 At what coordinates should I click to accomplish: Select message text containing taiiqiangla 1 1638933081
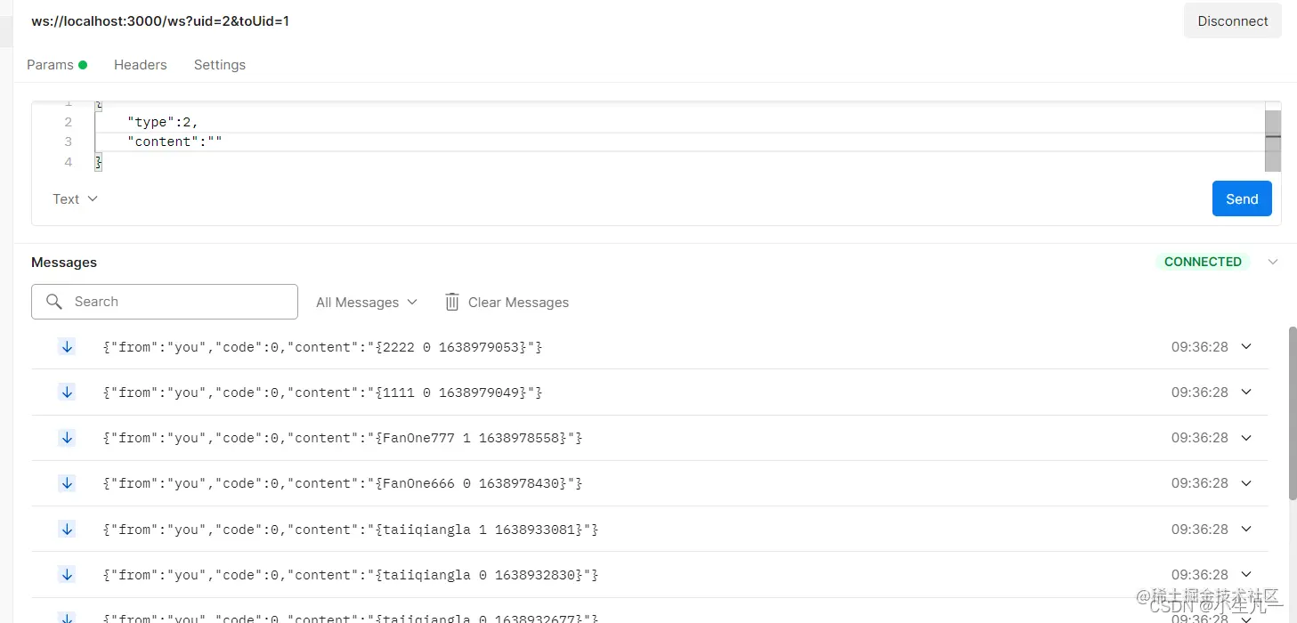351,530
